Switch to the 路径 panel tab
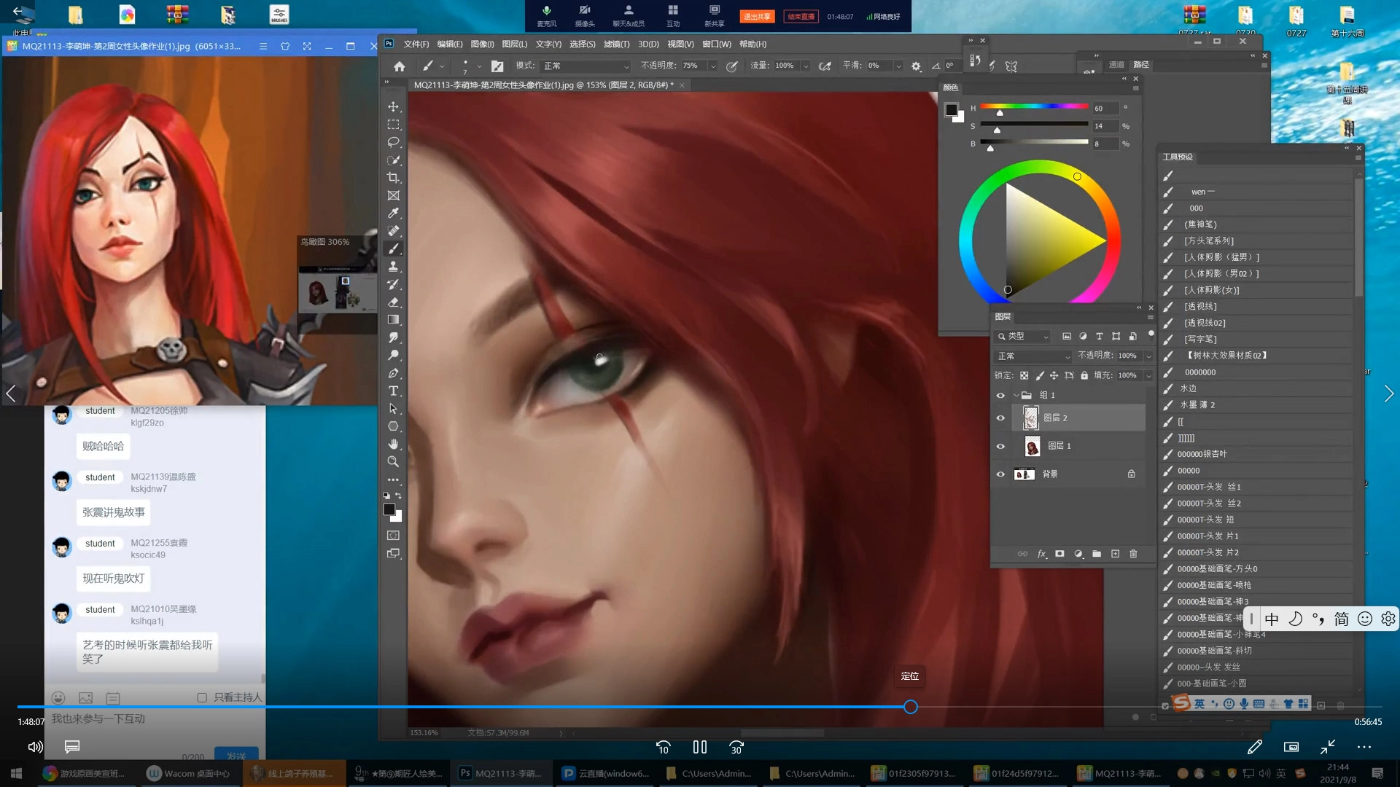 [1141, 65]
